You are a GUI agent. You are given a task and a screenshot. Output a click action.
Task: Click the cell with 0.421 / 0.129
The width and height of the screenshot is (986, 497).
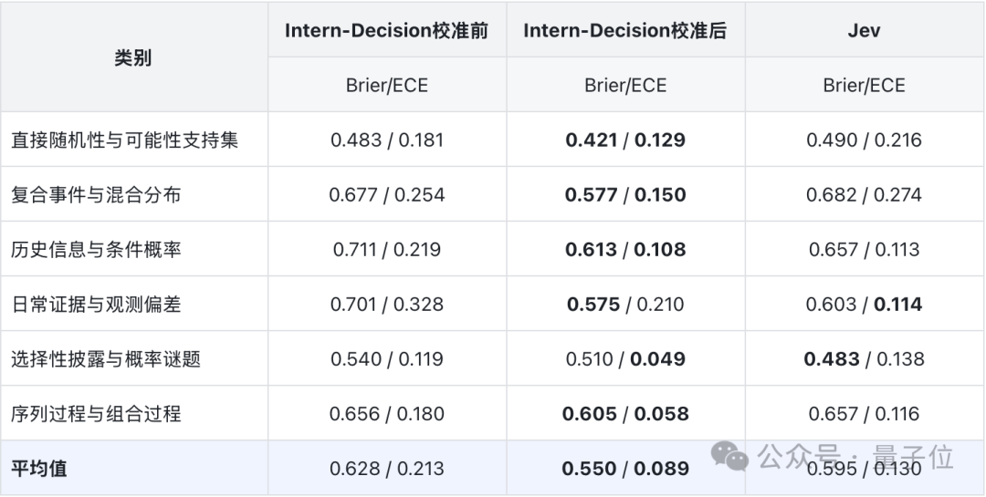[x=625, y=140]
